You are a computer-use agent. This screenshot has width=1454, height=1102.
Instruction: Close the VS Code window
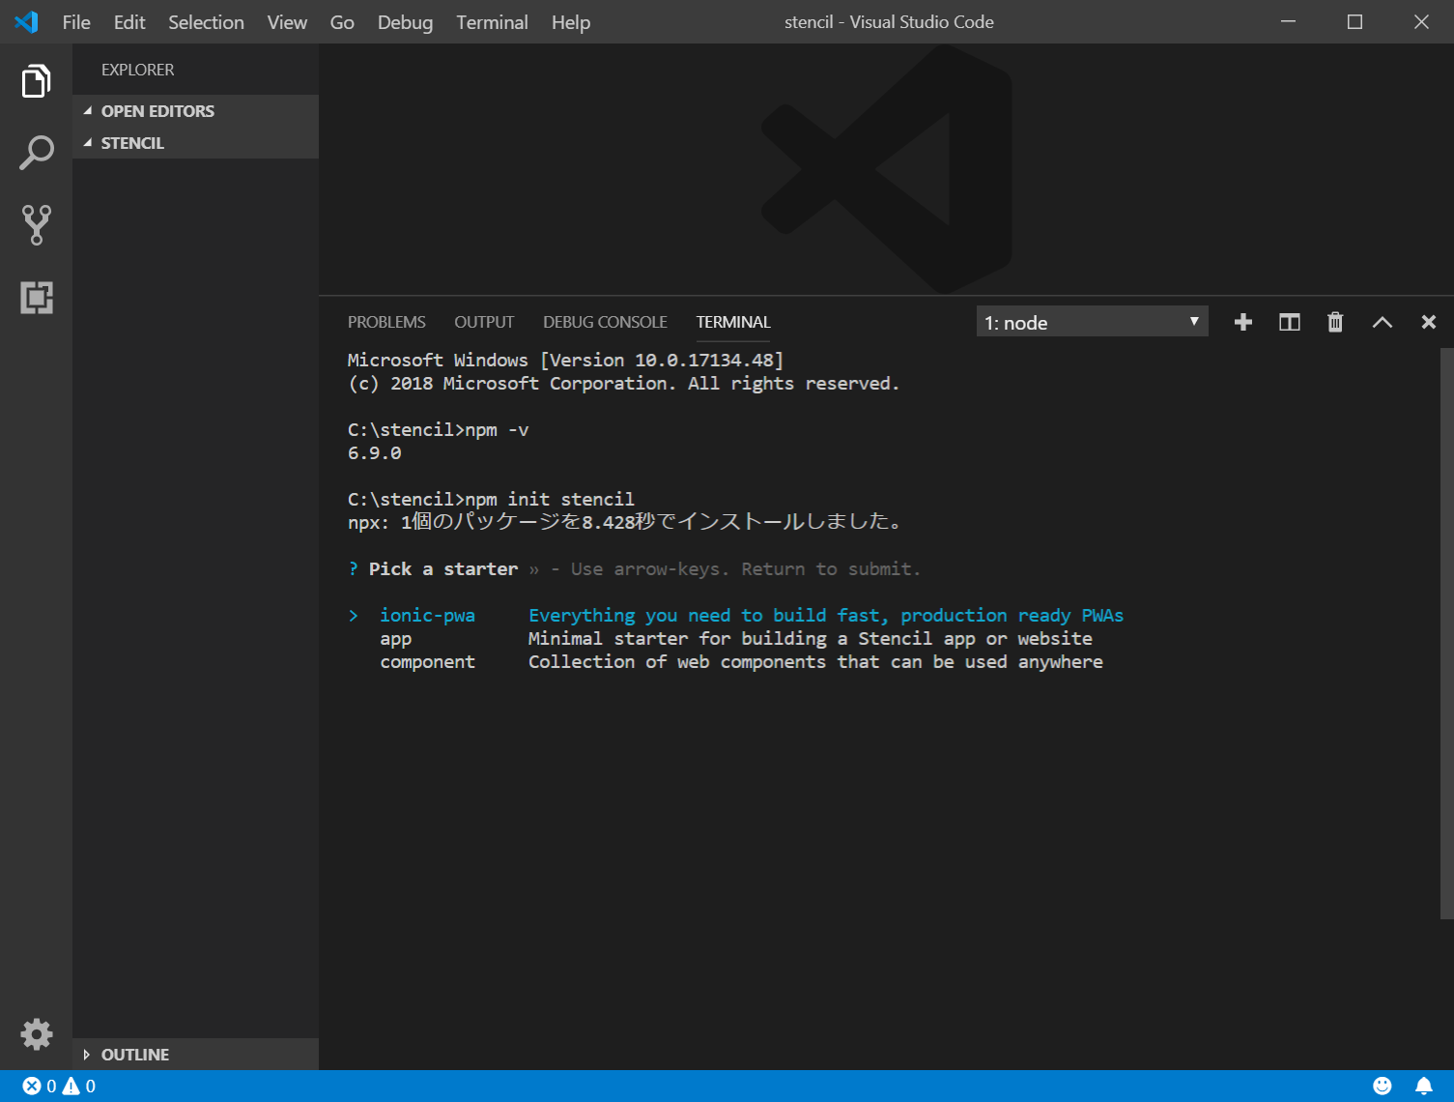point(1421,21)
